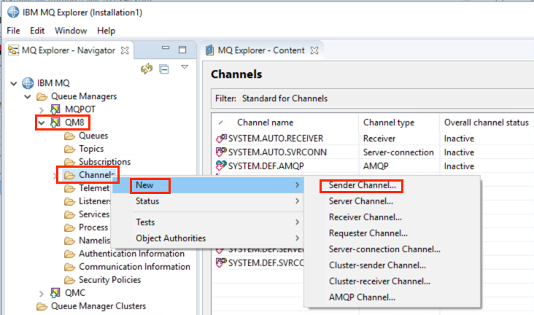
Task: Choose AMQP Channel... from submenu
Action: [362, 297]
